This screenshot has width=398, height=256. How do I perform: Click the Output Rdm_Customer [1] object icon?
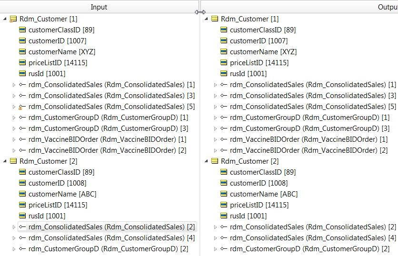[215, 19]
